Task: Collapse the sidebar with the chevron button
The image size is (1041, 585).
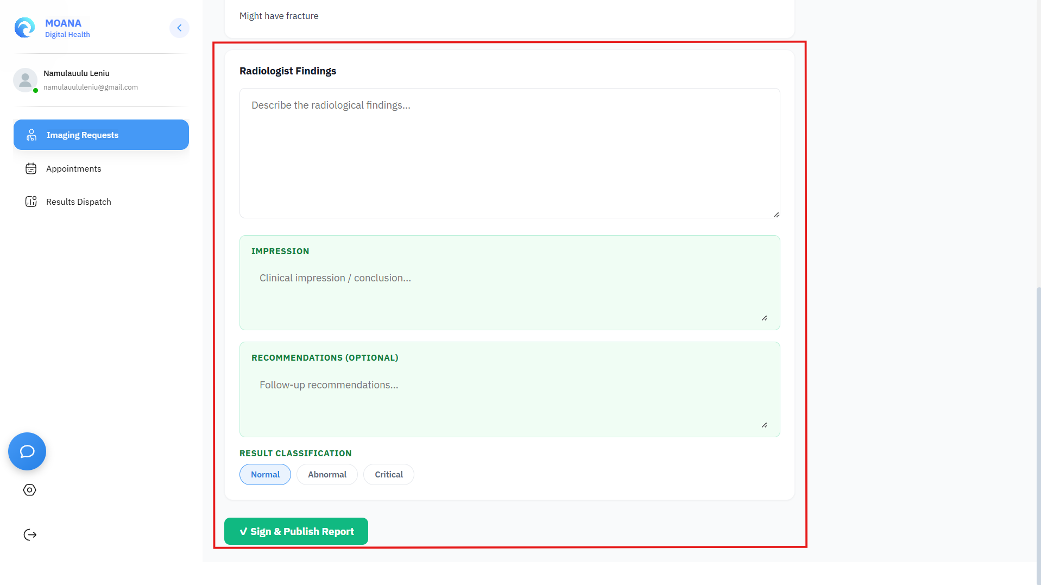Action: pyautogui.click(x=179, y=28)
